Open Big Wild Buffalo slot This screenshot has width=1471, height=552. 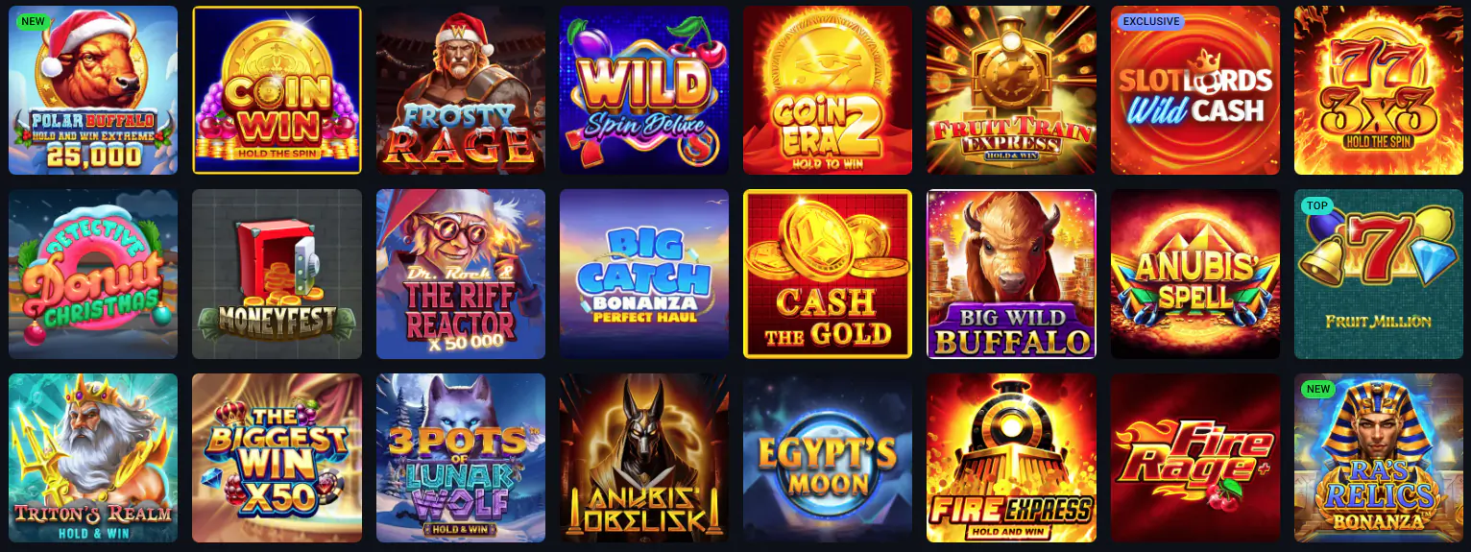pos(1011,274)
